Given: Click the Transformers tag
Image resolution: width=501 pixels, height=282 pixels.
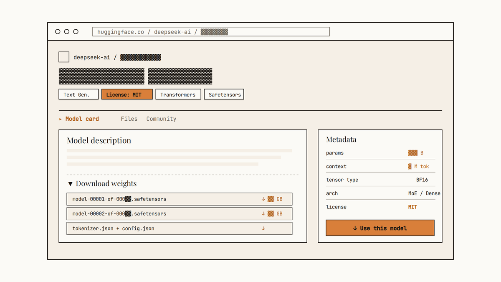Looking at the screenshot, I should (x=178, y=94).
